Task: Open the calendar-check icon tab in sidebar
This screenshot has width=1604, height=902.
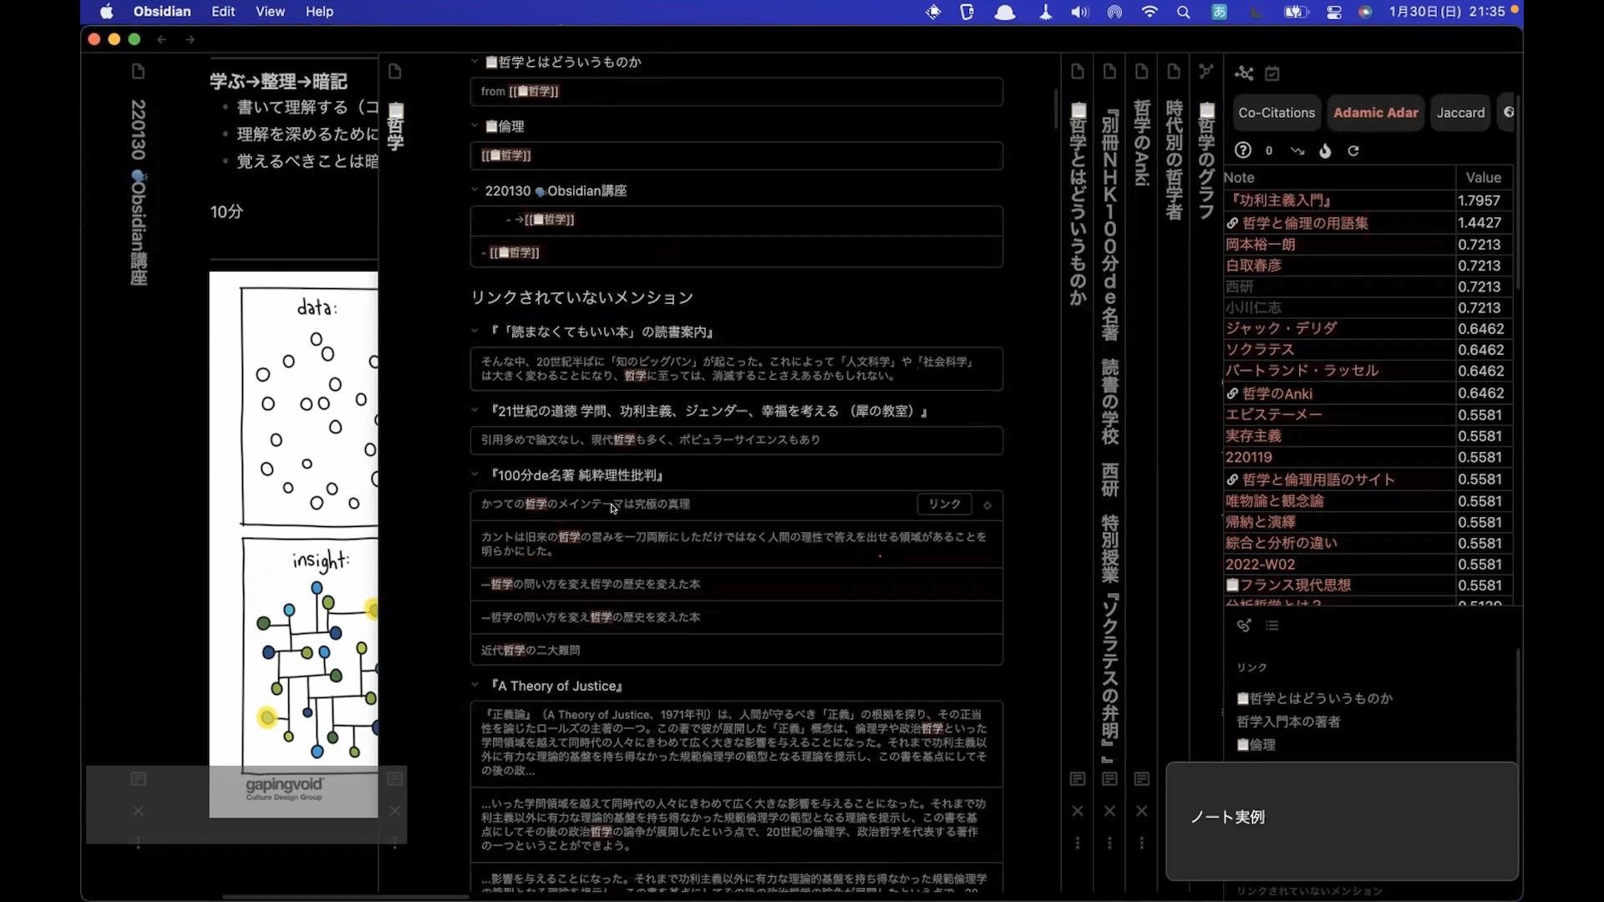Action: tap(1272, 73)
